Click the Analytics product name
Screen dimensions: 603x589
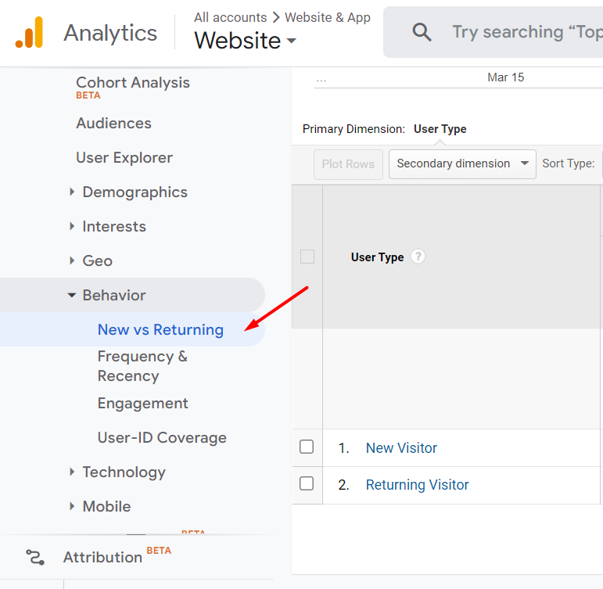110,33
